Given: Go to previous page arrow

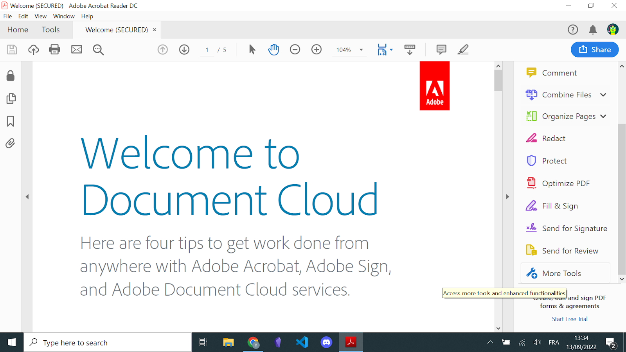Looking at the screenshot, I should [163, 50].
